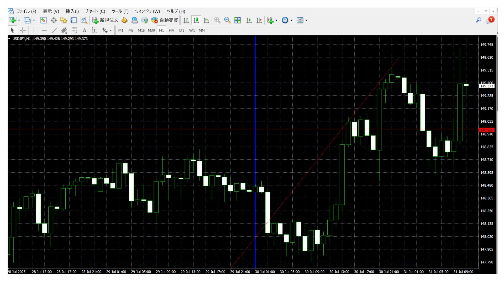Open the チャート (C) menu
Screen dimensions: 504x283
click(95, 11)
